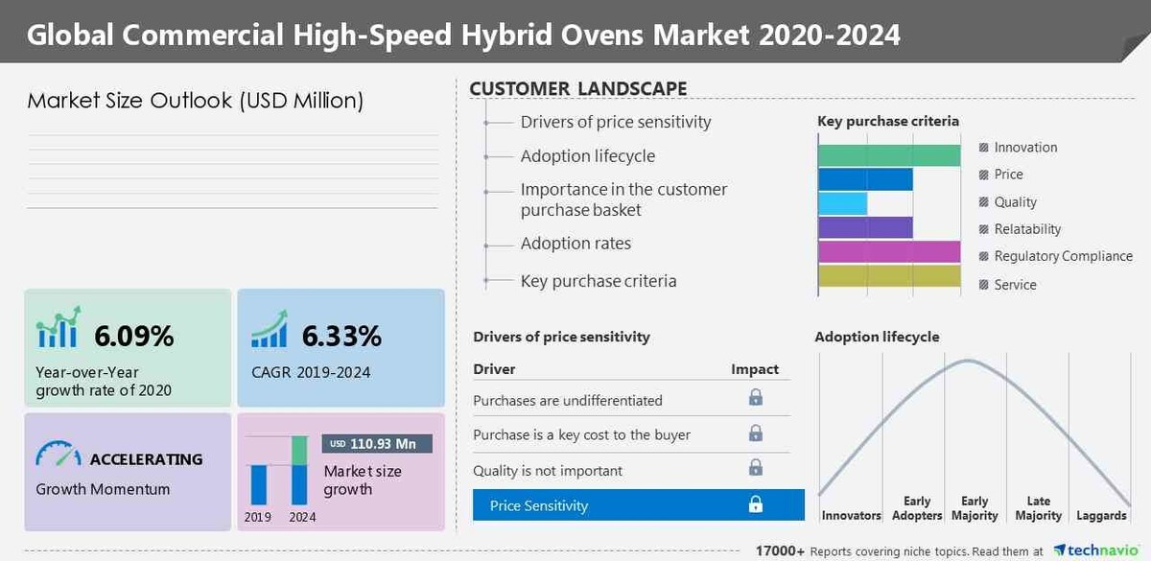Click the Adoption lifecycle chart title
Image resolution: width=1151 pixels, height=561 pixels.
click(877, 337)
